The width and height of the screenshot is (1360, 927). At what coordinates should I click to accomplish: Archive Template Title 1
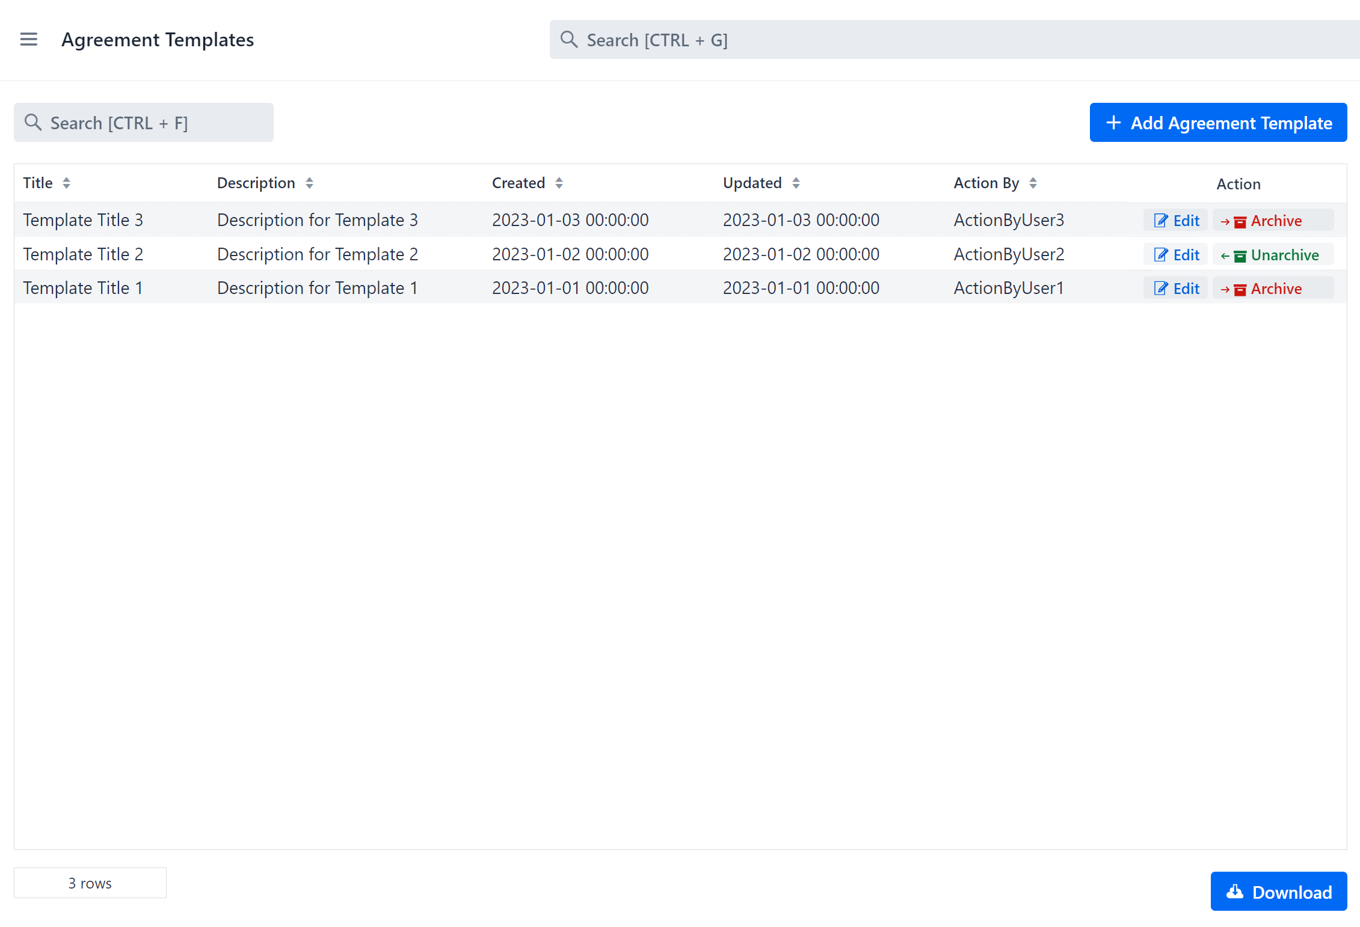[1272, 289]
